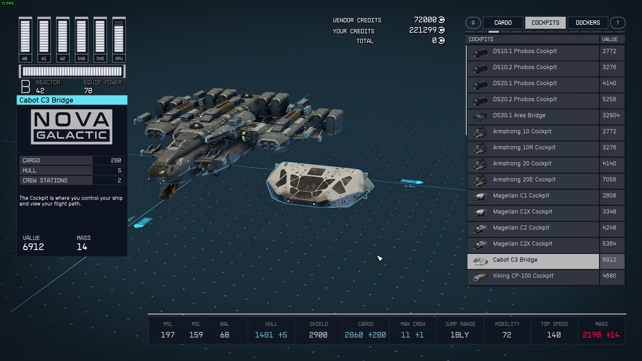Select Magellan C2 Cockpit thumbnail icon

(480, 229)
